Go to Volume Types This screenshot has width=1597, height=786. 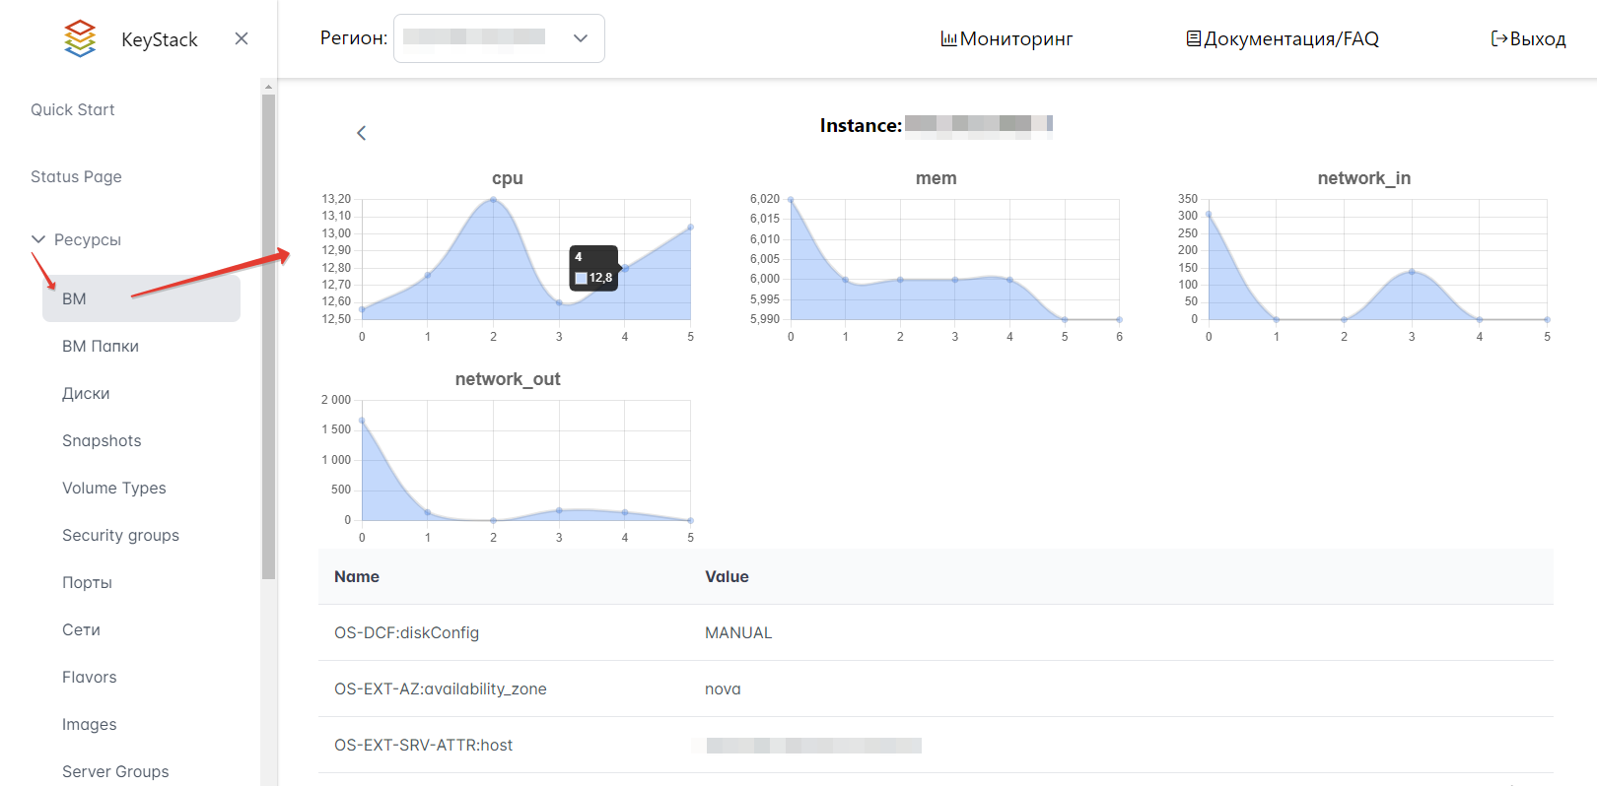point(114,488)
